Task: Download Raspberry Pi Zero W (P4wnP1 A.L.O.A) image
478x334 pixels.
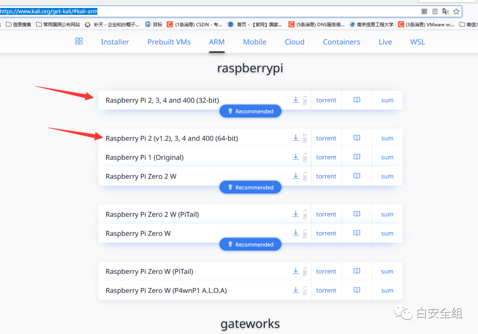Action: (296, 290)
